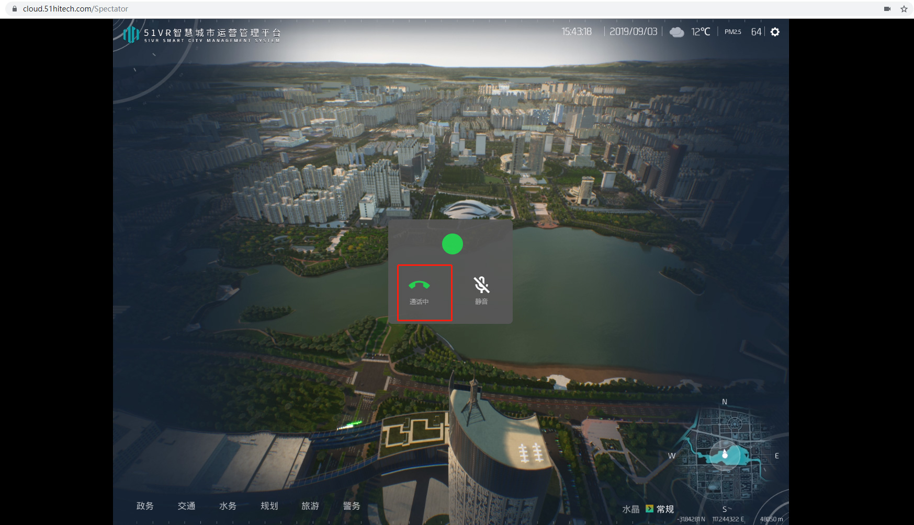Click the green call status indicator
Image resolution: width=914 pixels, height=525 pixels.
coord(453,244)
